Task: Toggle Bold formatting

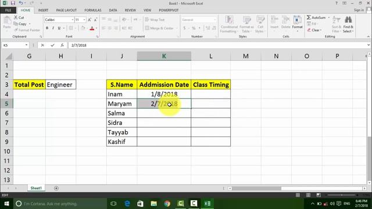Action: tap(47, 28)
